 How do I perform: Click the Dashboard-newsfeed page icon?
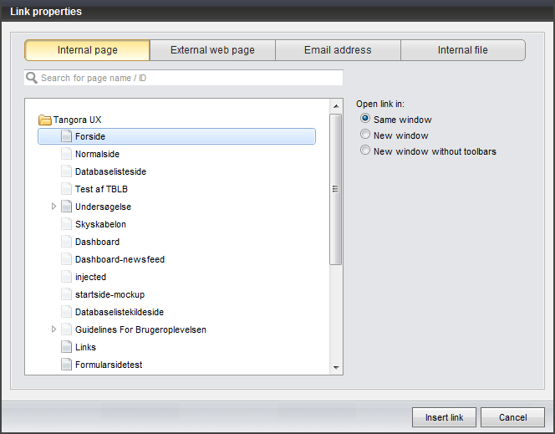tap(66, 259)
